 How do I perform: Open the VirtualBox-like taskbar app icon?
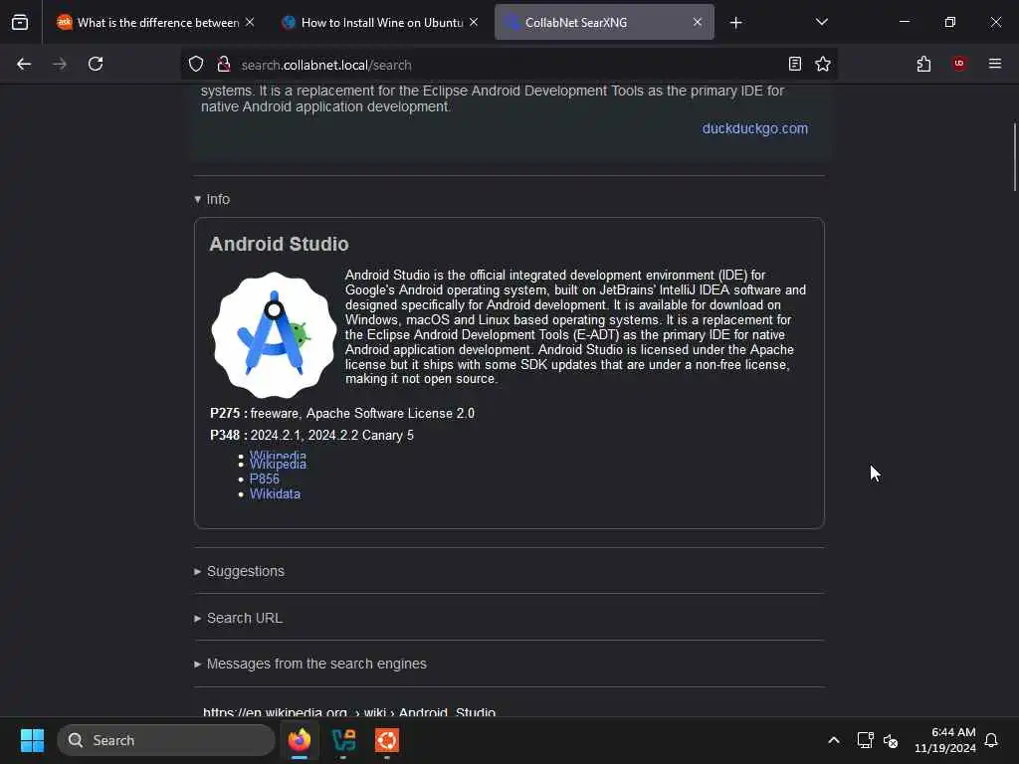point(343,740)
